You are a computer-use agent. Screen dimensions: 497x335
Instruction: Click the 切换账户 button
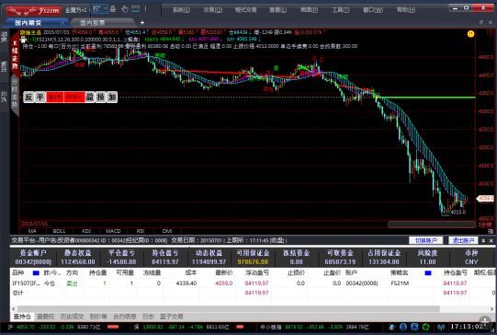click(x=425, y=241)
